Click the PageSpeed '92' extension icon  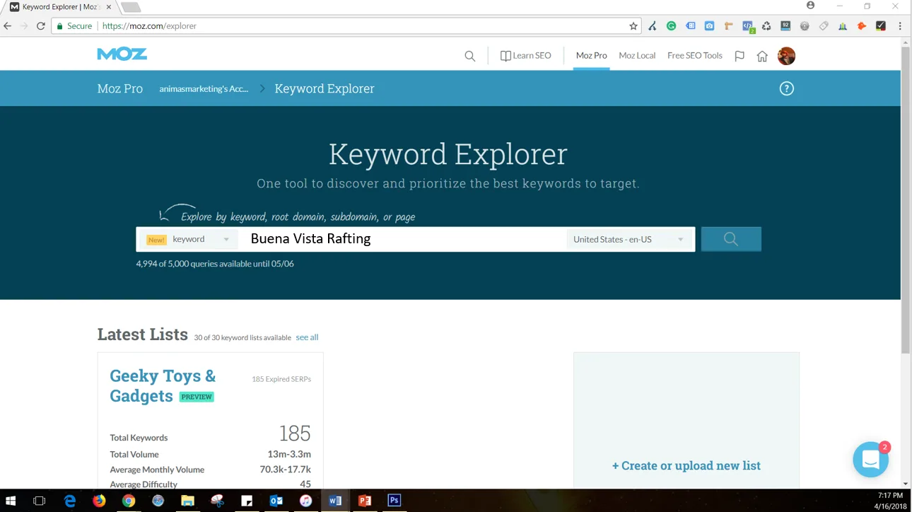(x=785, y=25)
